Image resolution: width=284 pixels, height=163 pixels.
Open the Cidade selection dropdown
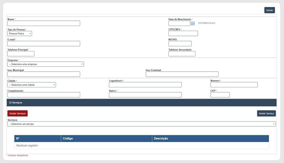point(32,85)
